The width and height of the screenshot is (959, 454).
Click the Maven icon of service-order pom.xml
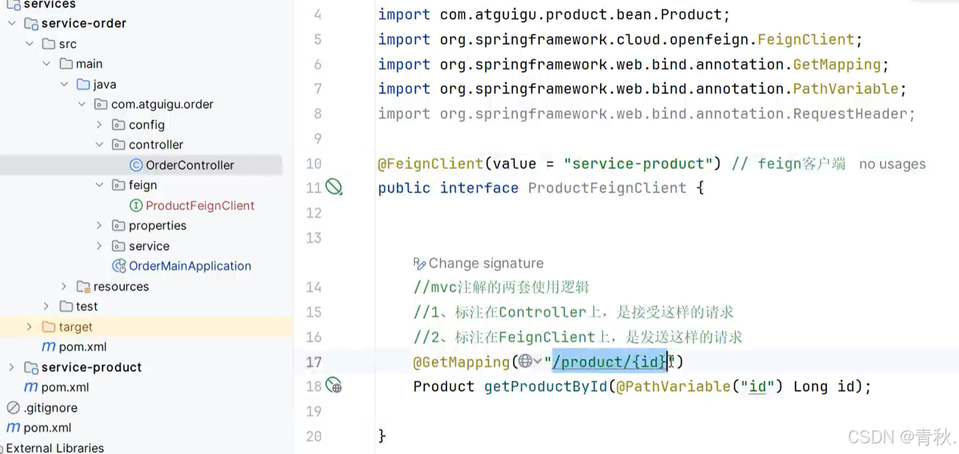[48, 347]
